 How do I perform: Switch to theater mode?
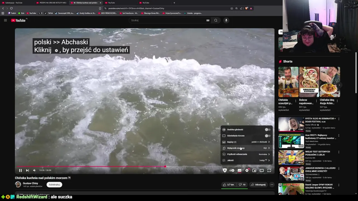point(262,170)
